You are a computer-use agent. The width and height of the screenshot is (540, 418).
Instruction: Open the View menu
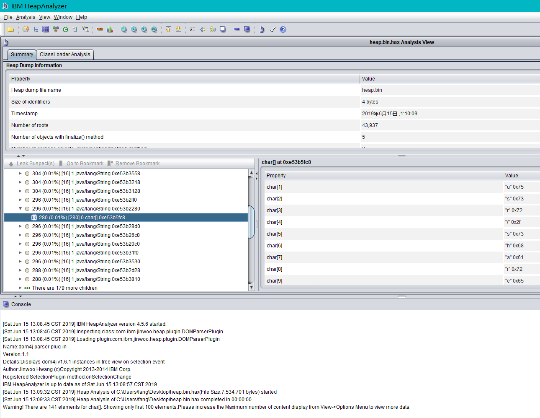coord(45,17)
